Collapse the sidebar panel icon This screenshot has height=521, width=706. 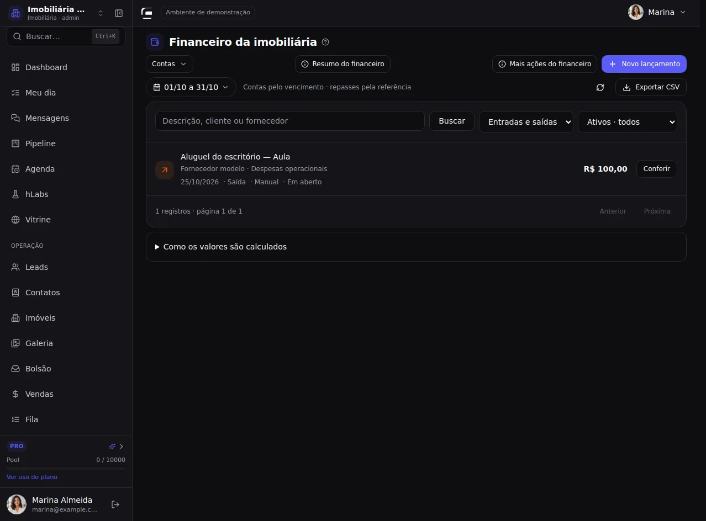coord(119,13)
